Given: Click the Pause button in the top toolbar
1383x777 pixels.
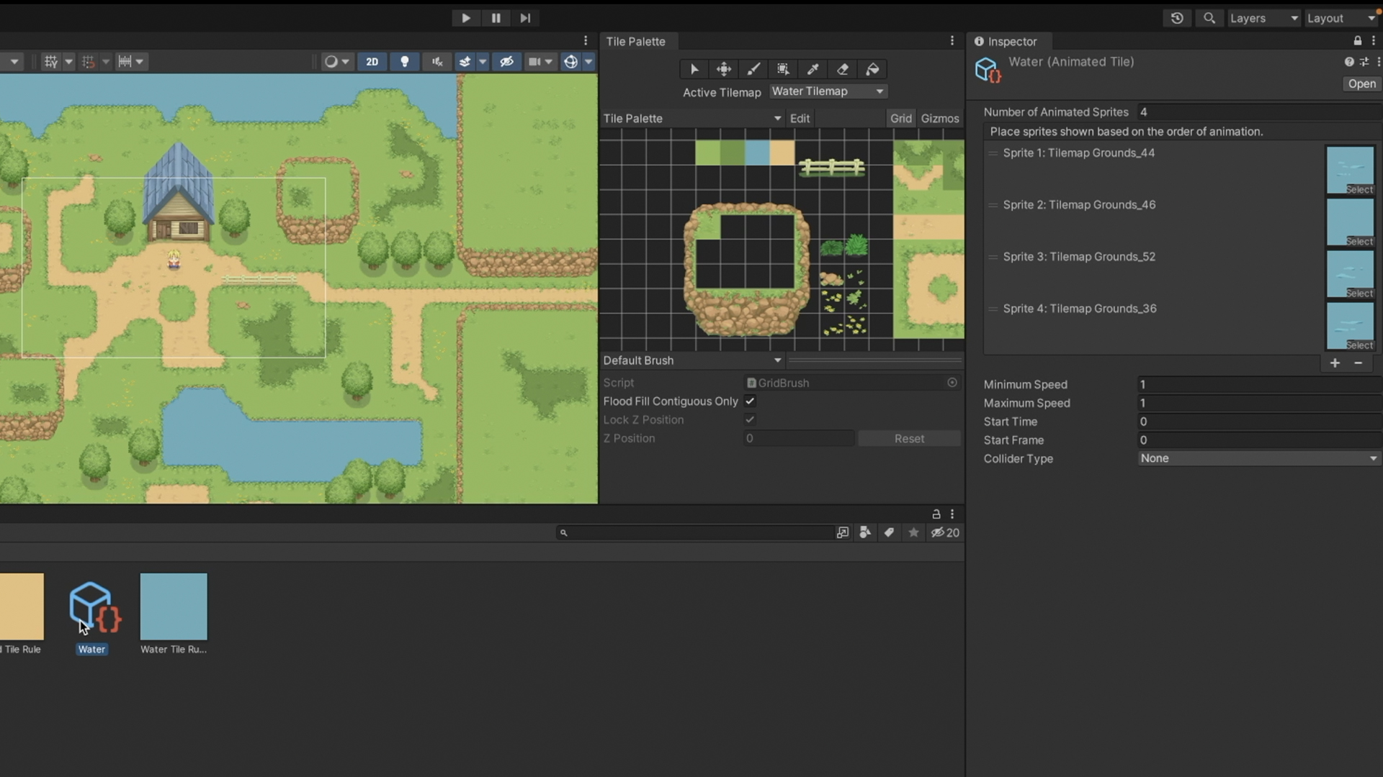Looking at the screenshot, I should [x=496, y=18].
